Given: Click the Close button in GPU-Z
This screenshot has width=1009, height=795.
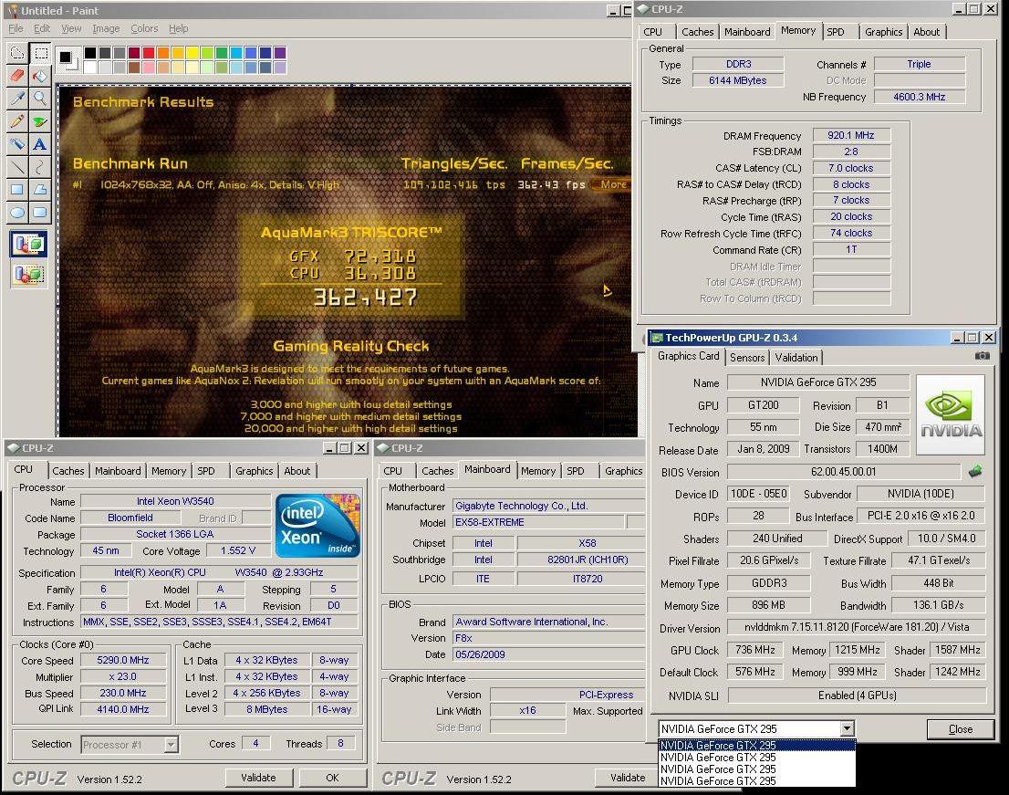Looking at the screenshot, I should [960, 728].
